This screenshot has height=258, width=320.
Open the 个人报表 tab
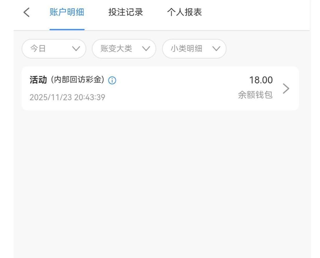(x=184, y=12)
